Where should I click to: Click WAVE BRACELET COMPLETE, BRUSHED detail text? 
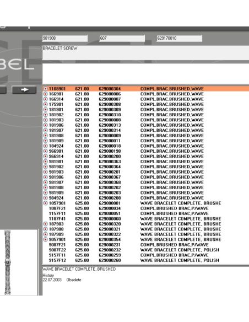[79, 269]
